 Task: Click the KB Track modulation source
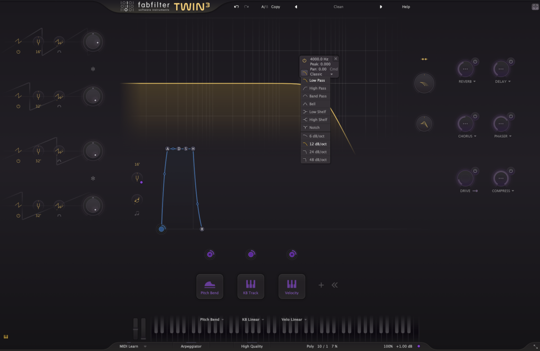pos(250,287)
